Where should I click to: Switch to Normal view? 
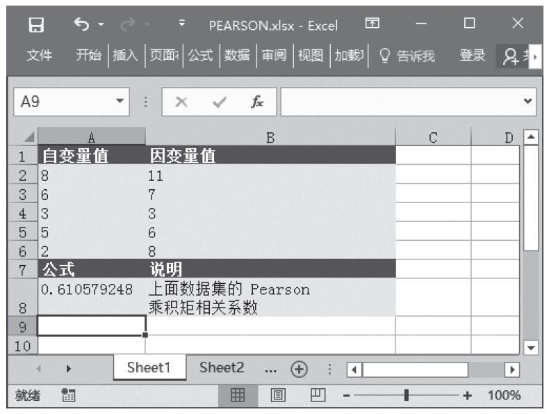pos(238,395)
